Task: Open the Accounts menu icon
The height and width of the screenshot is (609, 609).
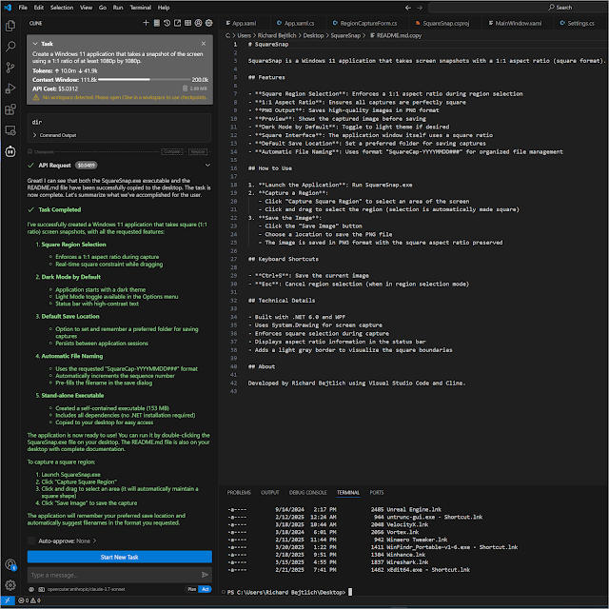Action: 10,564
